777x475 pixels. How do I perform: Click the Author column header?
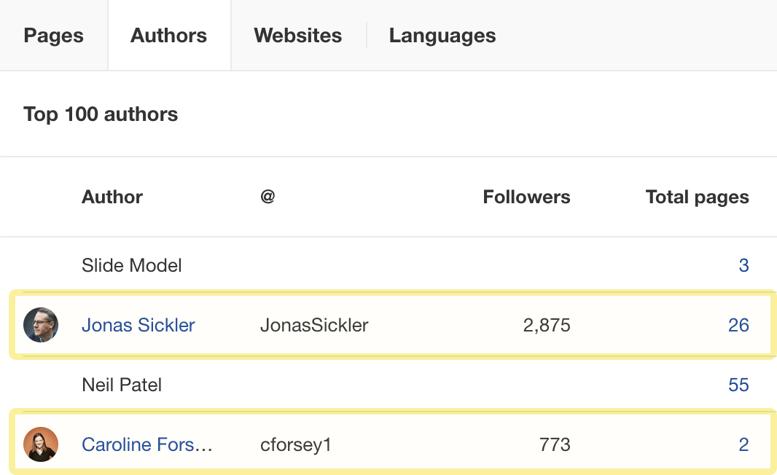pos(112,197)
